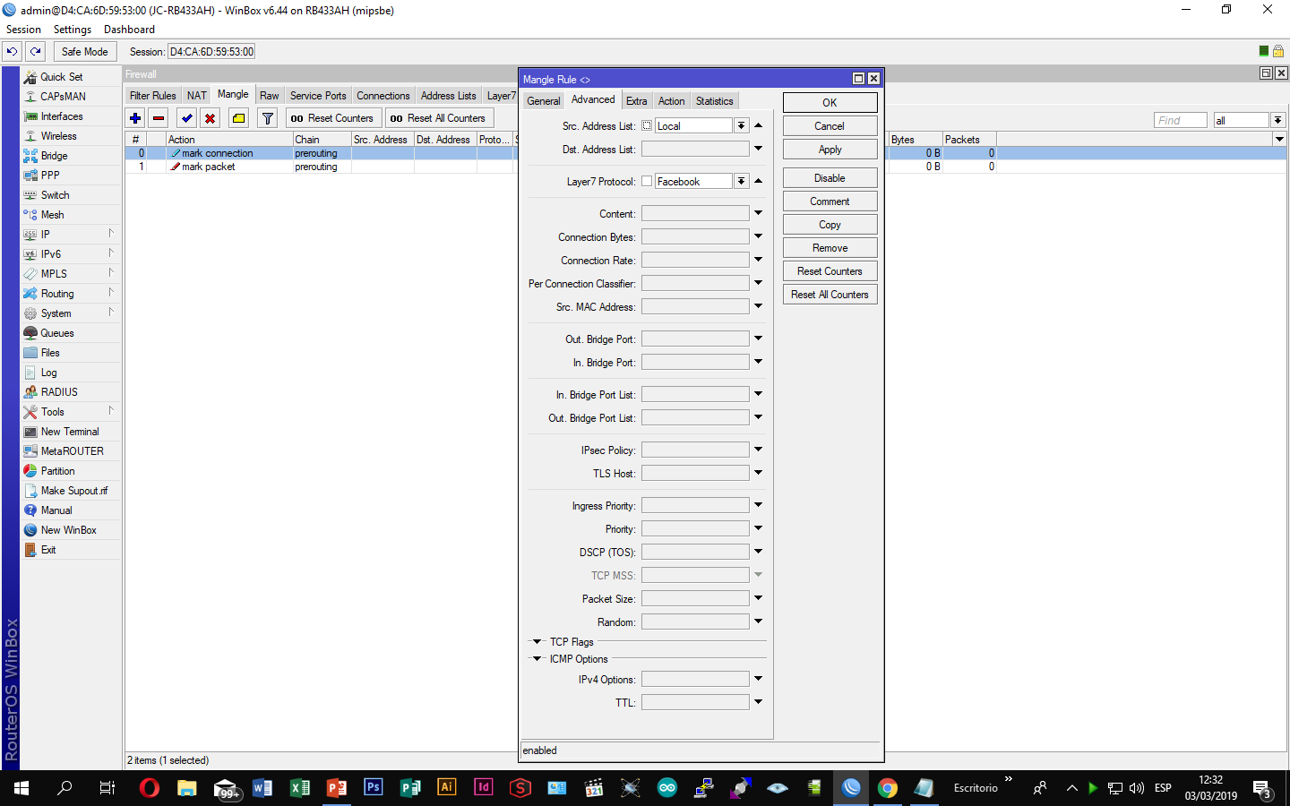Switch to Extra tab in Mangle Rule
The image size is (1290, 806).
(637, 101)
